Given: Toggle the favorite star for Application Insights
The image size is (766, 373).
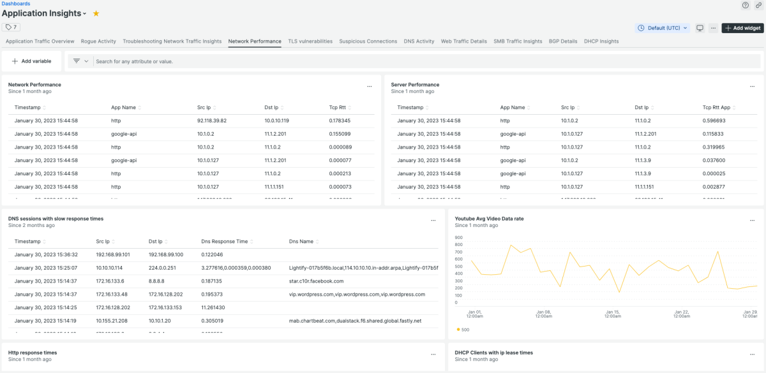Looking at the screenshot, I should pyautogui.click(x=96, y=13).
